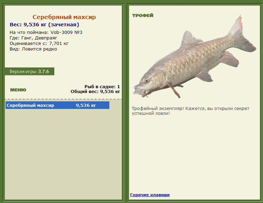Click the Версия игры: 3.7.6 label
Viewport: 263px width, 203px height.
coord(29,71)
